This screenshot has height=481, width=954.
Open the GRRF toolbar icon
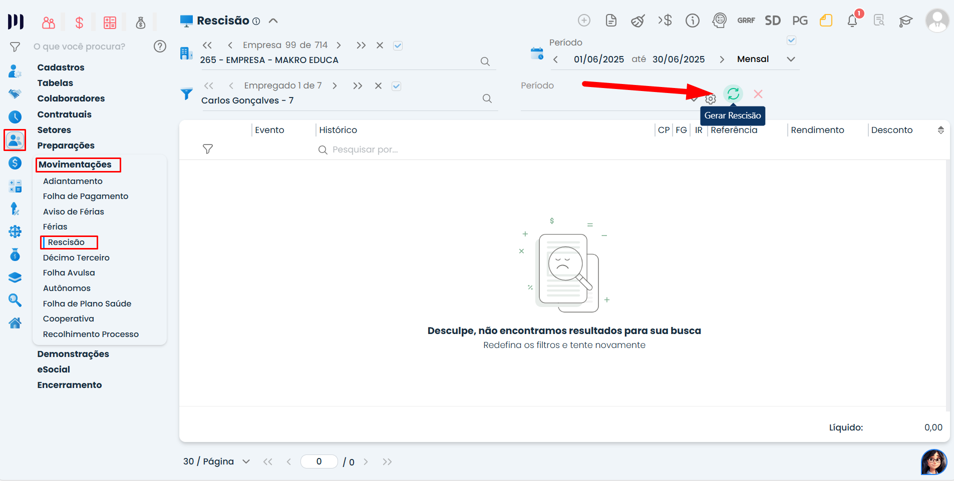pos(746,20)
